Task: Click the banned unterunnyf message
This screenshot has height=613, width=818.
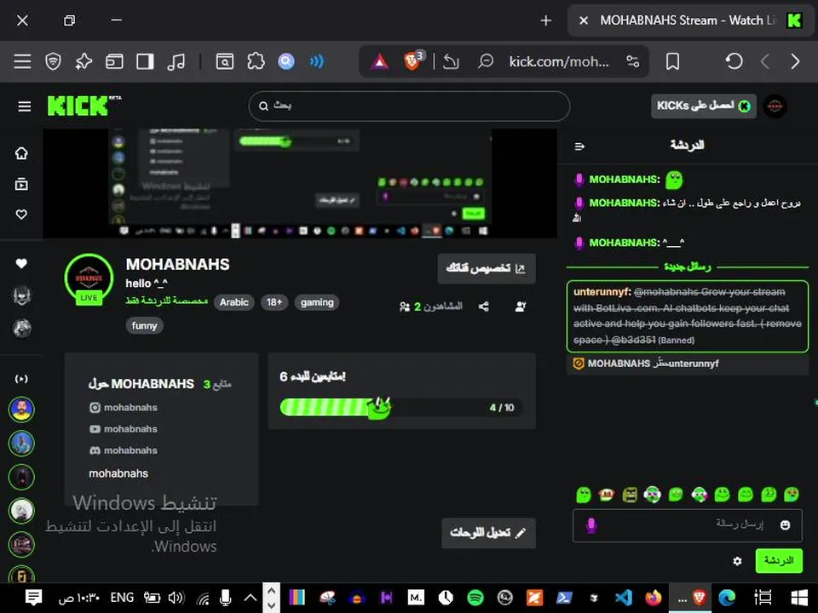Action: [687, 316]
